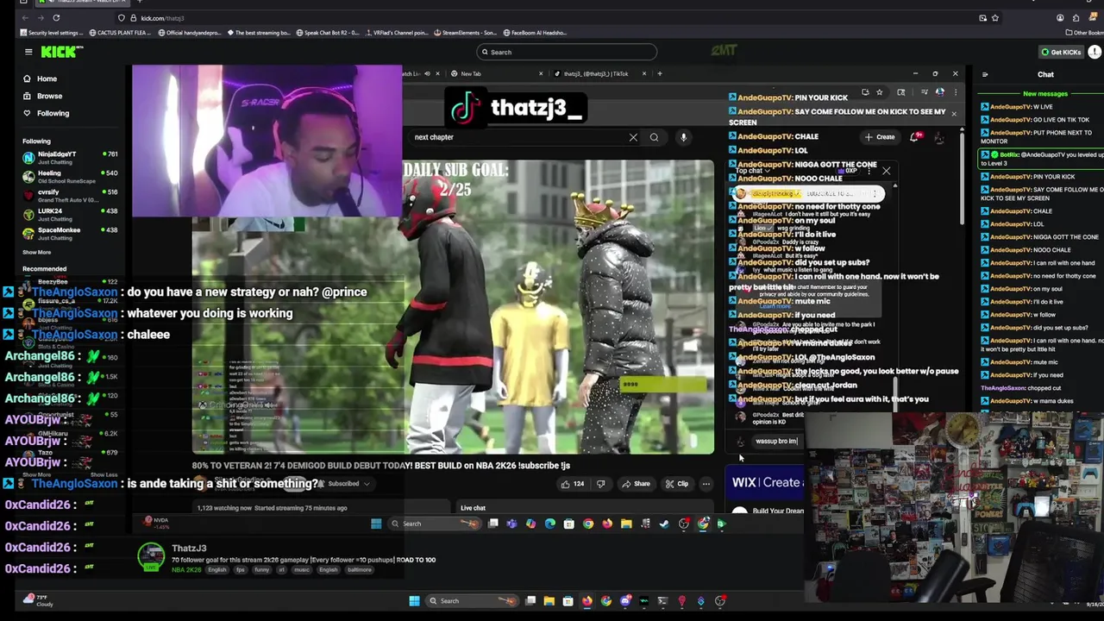
Task: Open the Kick sidebar hamburger menu
Action: [28, 52]
